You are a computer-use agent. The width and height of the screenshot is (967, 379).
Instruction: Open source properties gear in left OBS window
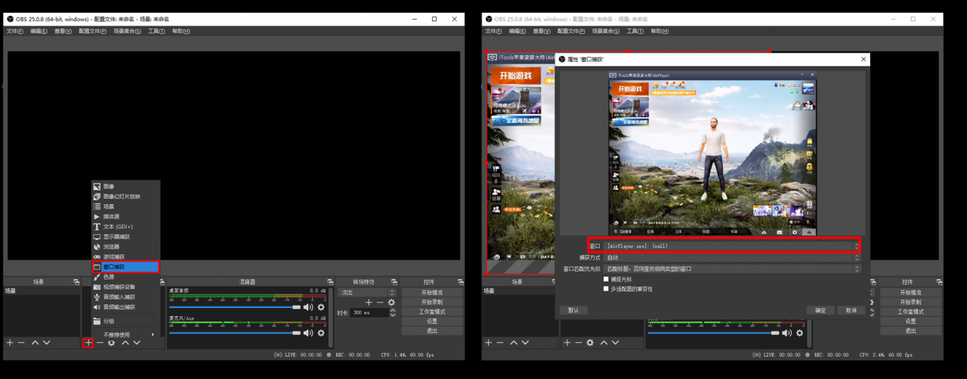click(x=112, y=343)
